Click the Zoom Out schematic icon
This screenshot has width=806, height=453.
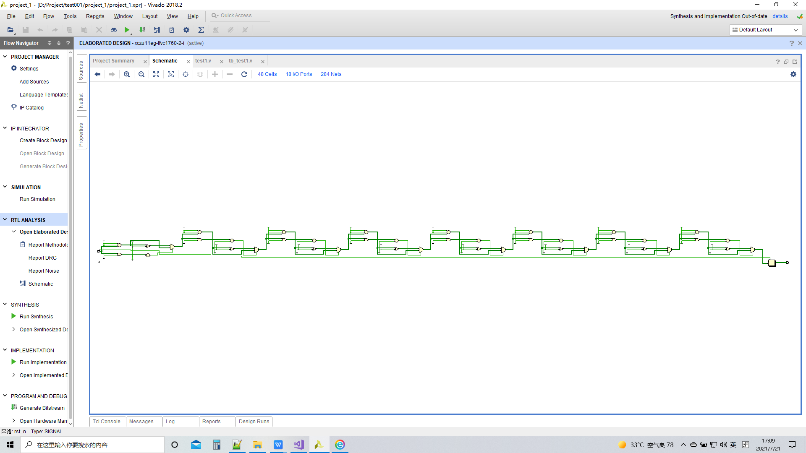[141, 74]
